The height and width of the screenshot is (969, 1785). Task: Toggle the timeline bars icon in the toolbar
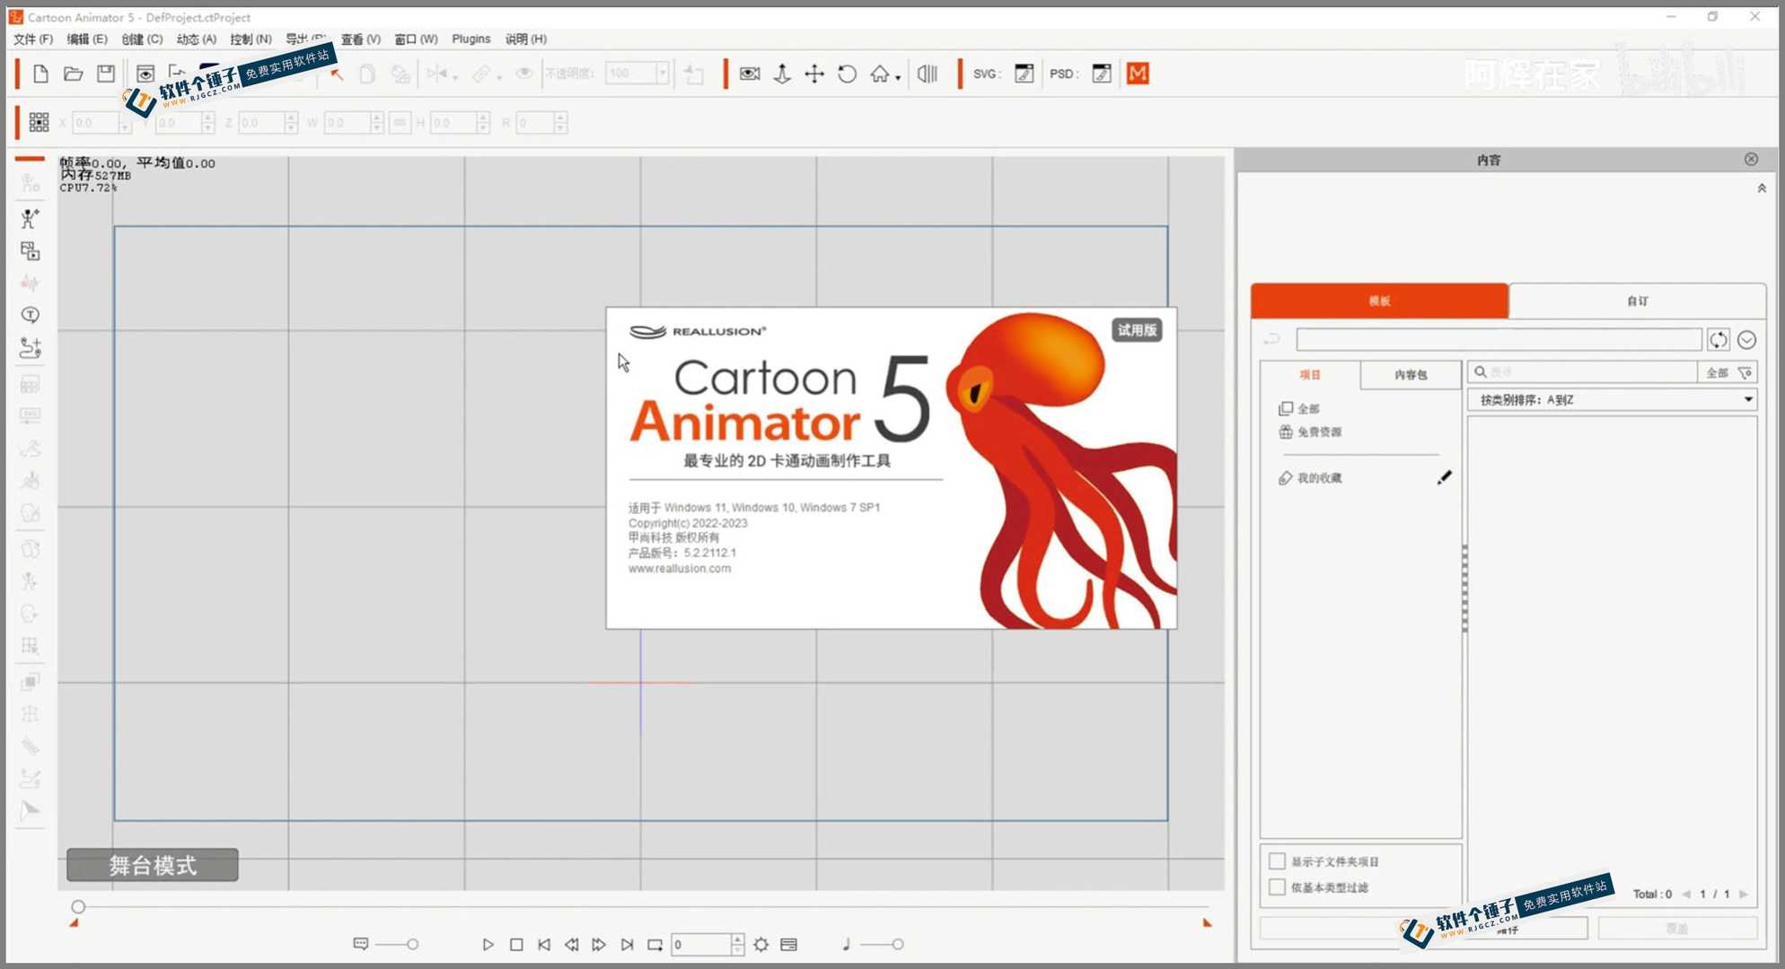(x=928, y=74)
